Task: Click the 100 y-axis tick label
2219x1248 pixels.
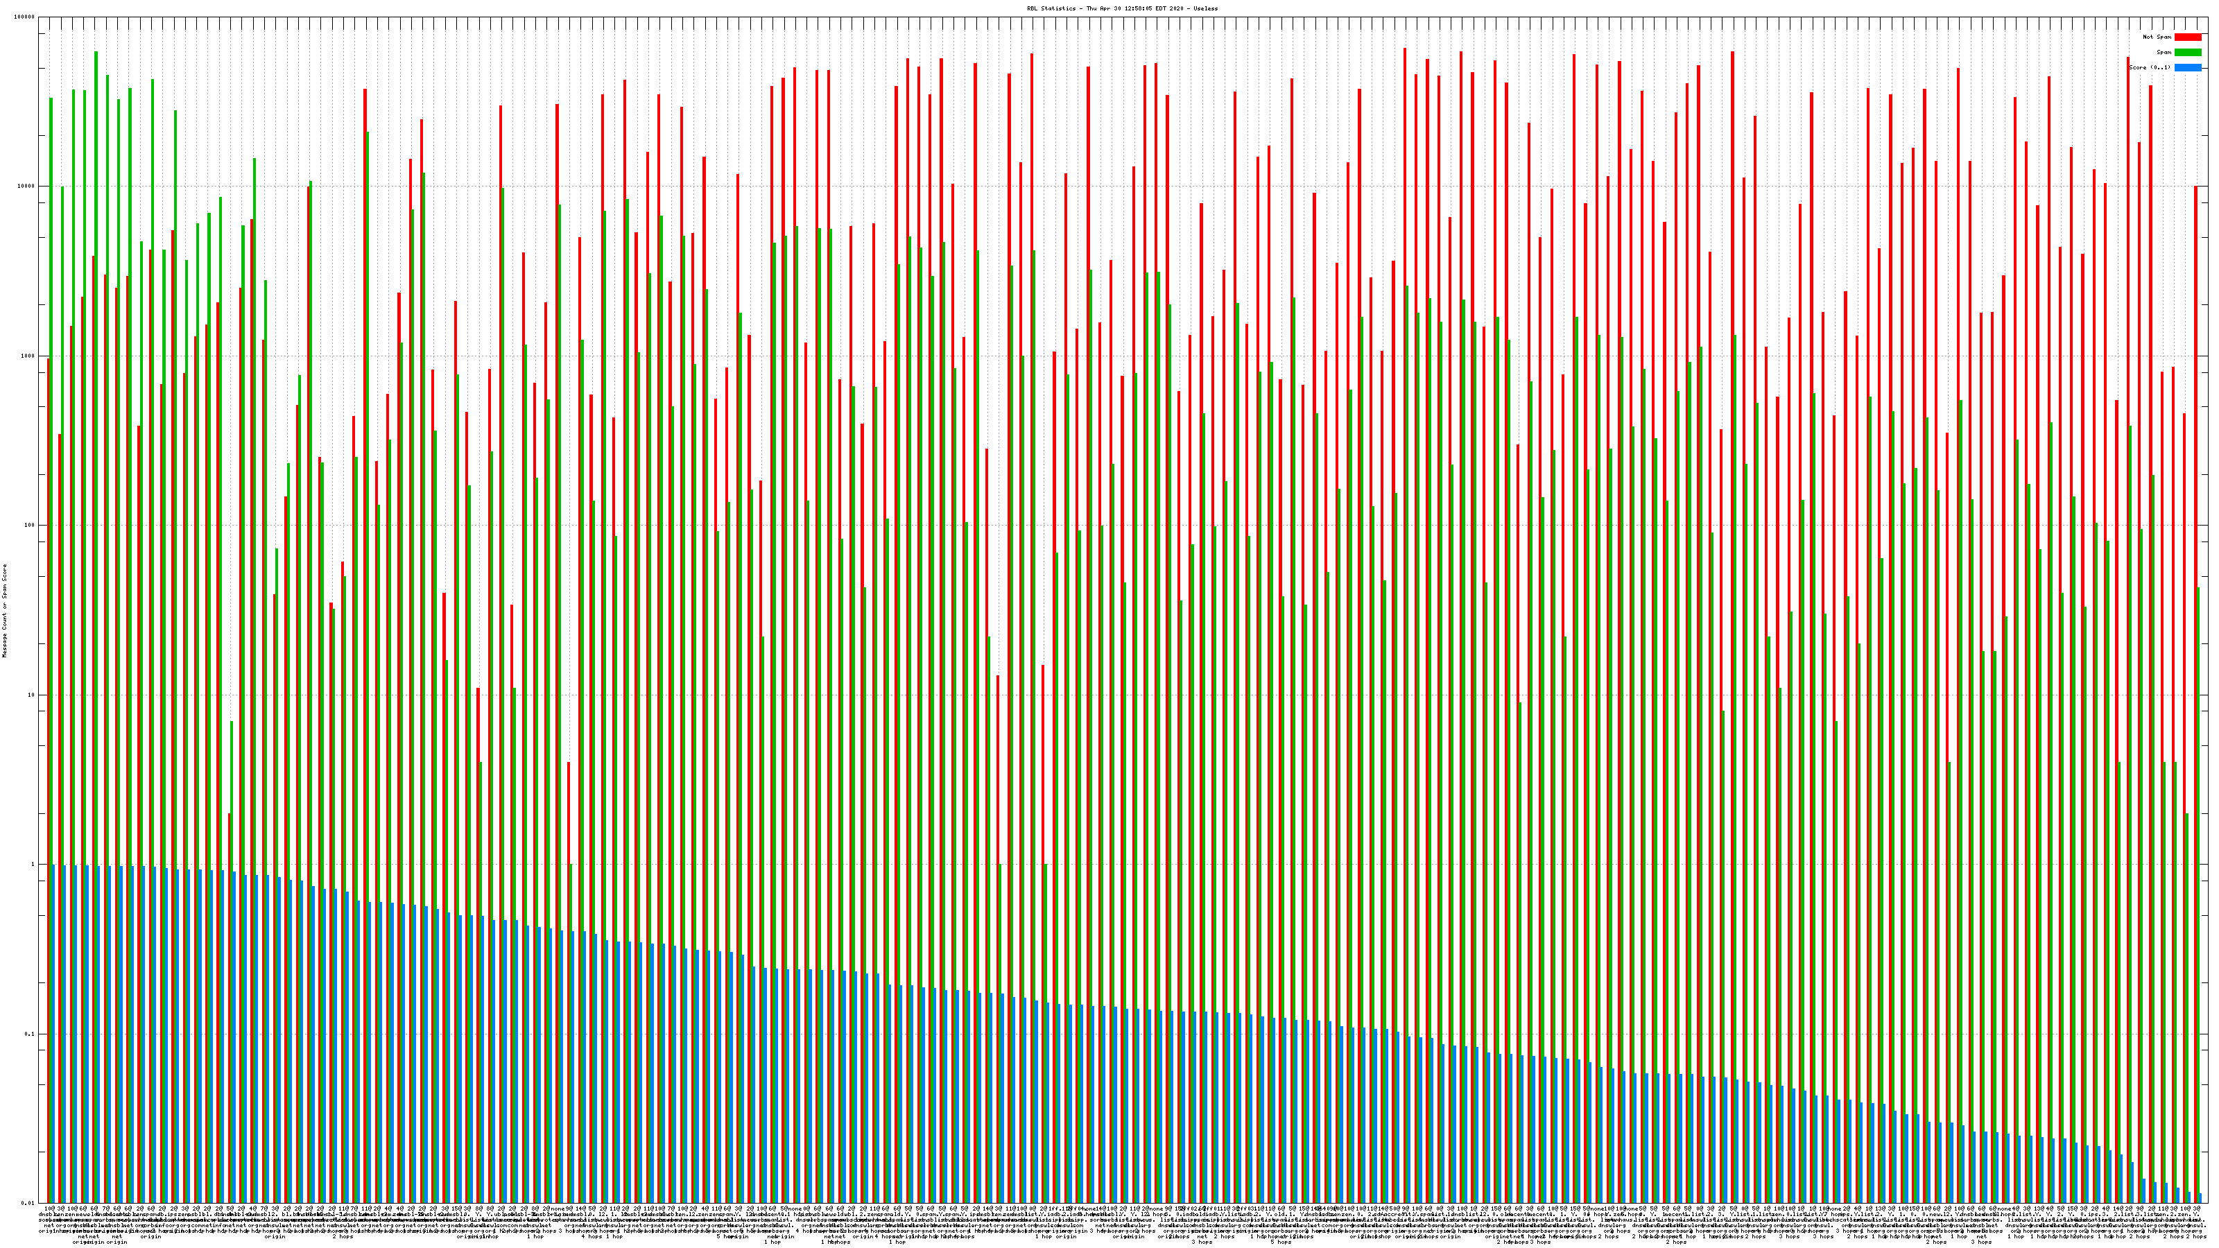Action: (x=30, y=526)
